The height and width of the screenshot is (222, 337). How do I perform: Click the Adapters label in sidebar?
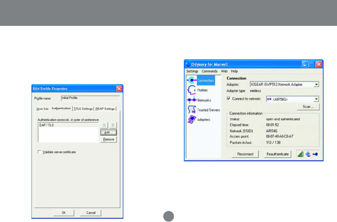click(204, 119)
